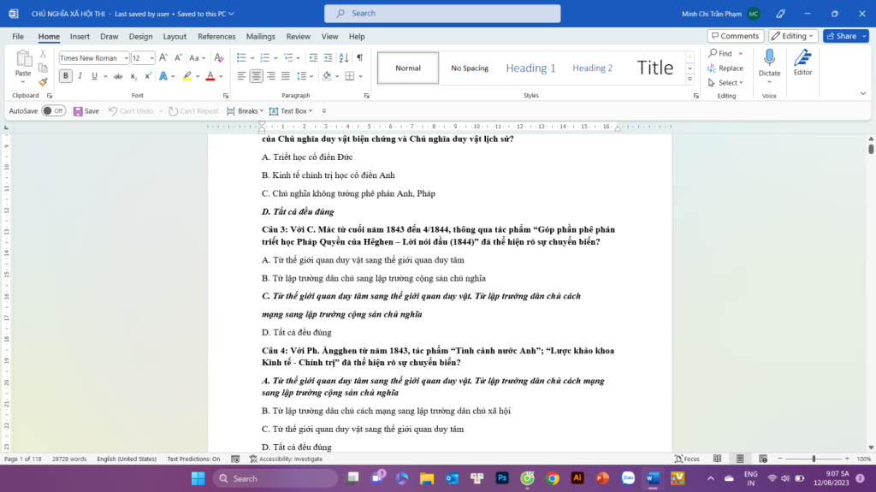Show paragraph marks with pilcrow icon

click(x=359, y=57)
